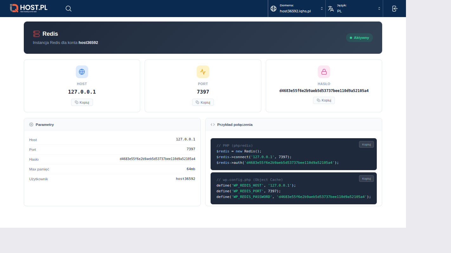Open the Język language dropdown
451x253 pixels.
click(354, 9)
